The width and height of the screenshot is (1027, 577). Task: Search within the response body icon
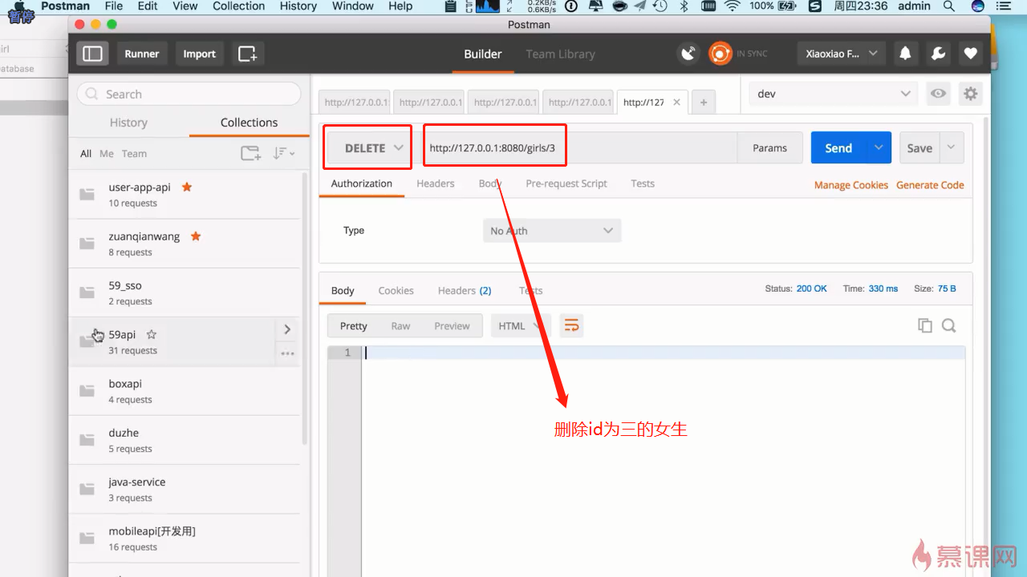point(949,325)
